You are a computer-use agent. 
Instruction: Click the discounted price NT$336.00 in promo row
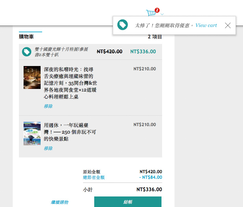click(x=143, y=51)
